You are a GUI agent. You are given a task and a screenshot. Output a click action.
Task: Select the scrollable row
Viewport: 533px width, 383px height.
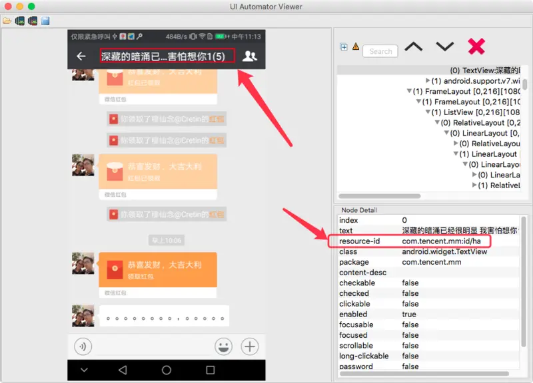tap(428, 346)
